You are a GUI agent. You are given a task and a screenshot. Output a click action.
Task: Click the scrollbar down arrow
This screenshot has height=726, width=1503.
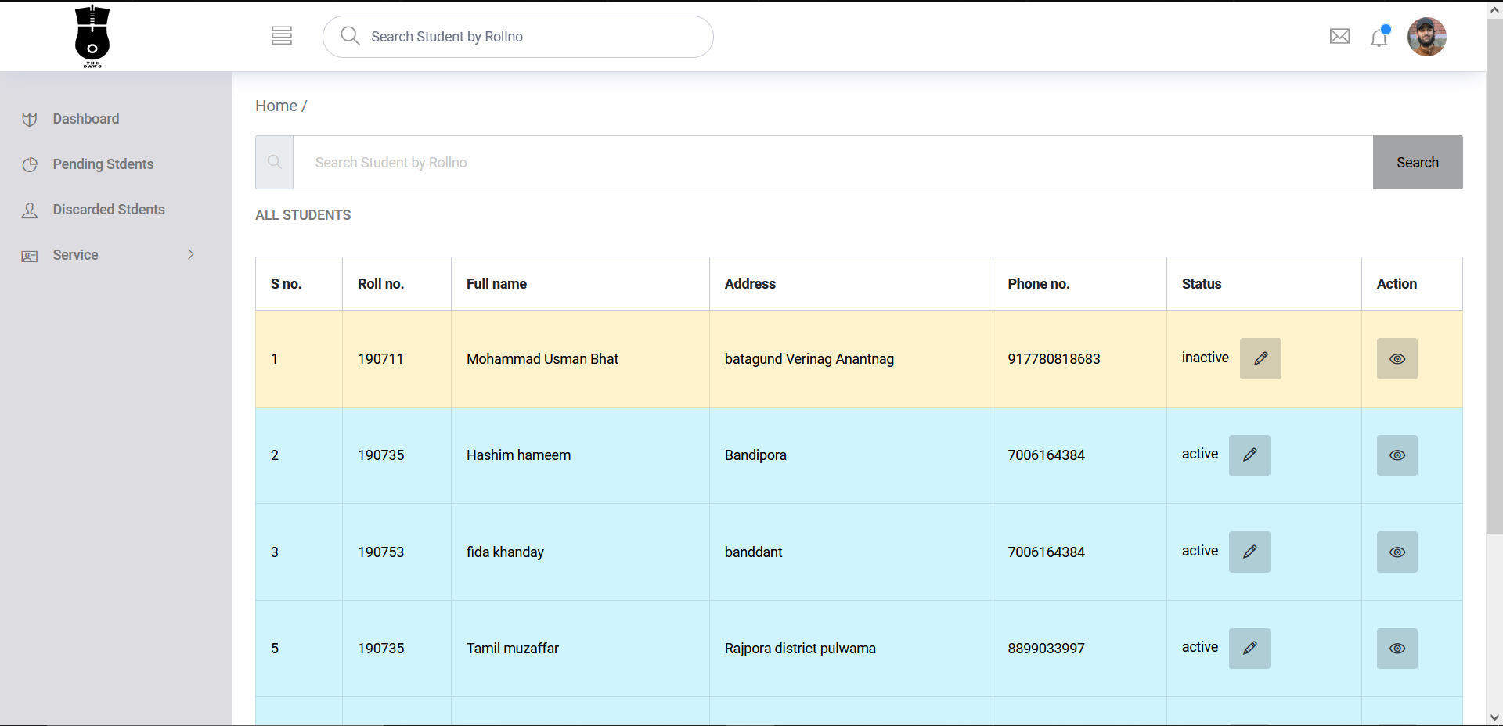click(x=1494, y=717)
